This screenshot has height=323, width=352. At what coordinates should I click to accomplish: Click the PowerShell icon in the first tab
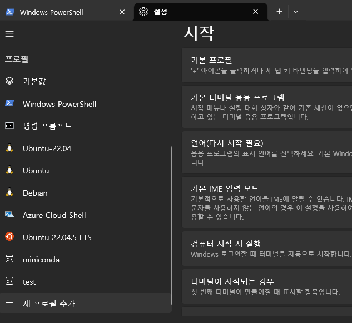point(10,12)
